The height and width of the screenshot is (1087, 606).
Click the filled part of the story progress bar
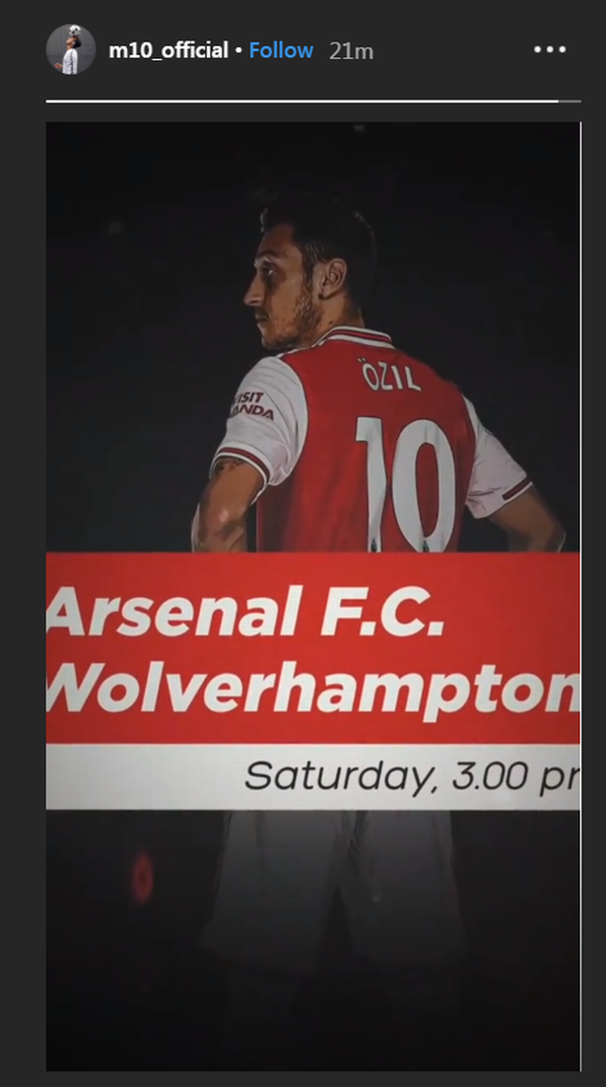tap(302, 102)
